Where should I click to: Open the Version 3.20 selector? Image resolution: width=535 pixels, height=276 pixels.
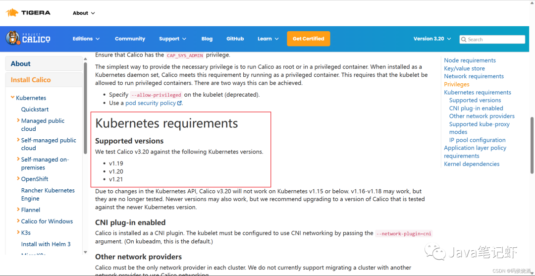pyautogui.click(x=432, y=39)
